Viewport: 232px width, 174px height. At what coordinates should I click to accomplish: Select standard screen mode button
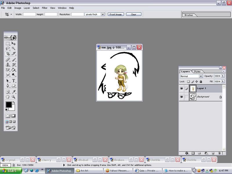tap(7, 122)
